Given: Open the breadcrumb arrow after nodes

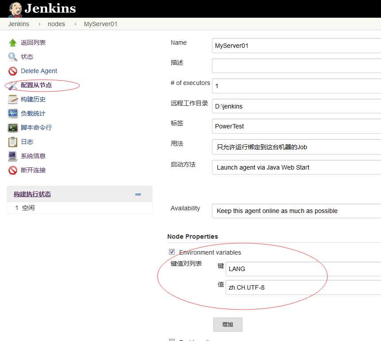Looking at the screenshot, I should point(76,24).
